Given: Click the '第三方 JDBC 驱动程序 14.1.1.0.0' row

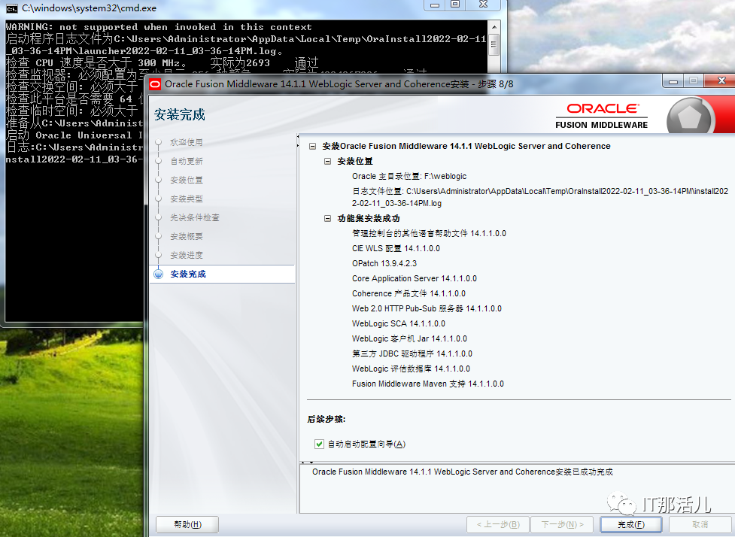Looking at the screenshot, I should [x=412, y=353].
